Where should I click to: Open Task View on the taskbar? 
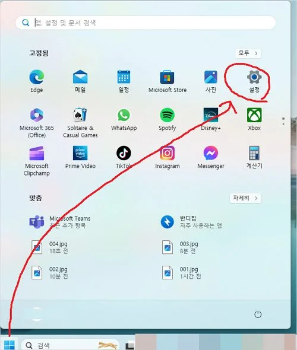(129, 346)
